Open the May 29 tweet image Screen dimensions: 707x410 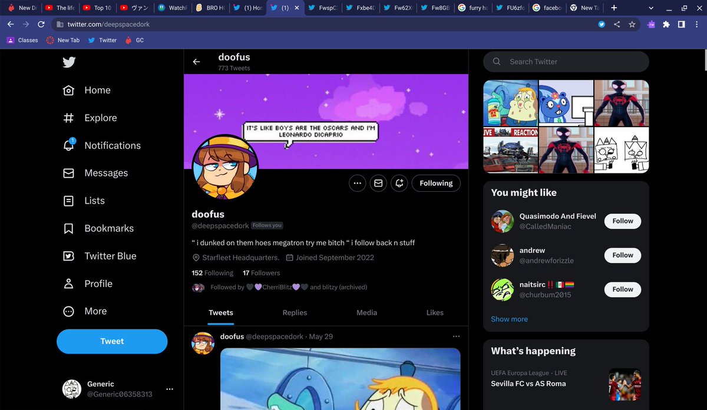(x=341, y=379)
